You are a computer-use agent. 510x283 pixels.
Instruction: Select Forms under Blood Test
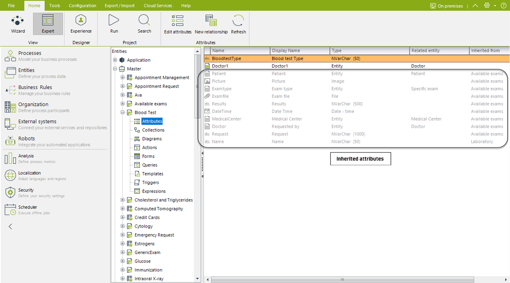tap(148, 156)
